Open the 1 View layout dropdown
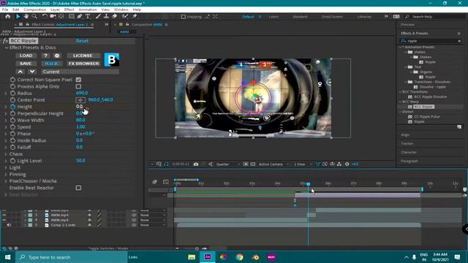The height and width of the screenshot is (263, 468). point(303,164)
